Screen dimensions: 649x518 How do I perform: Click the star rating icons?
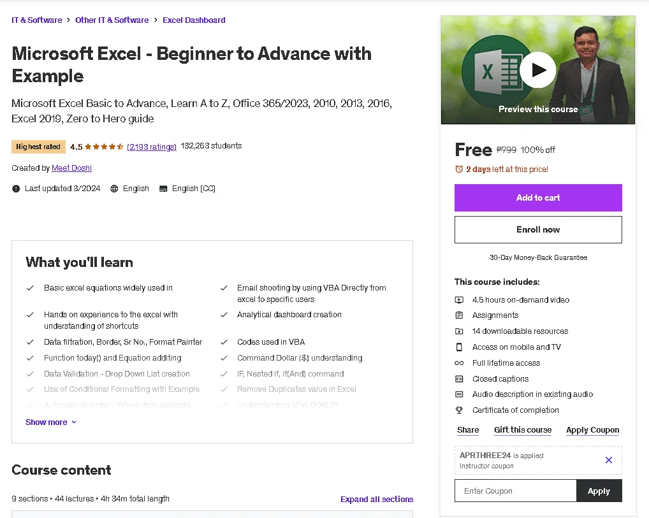coord(104,147)
